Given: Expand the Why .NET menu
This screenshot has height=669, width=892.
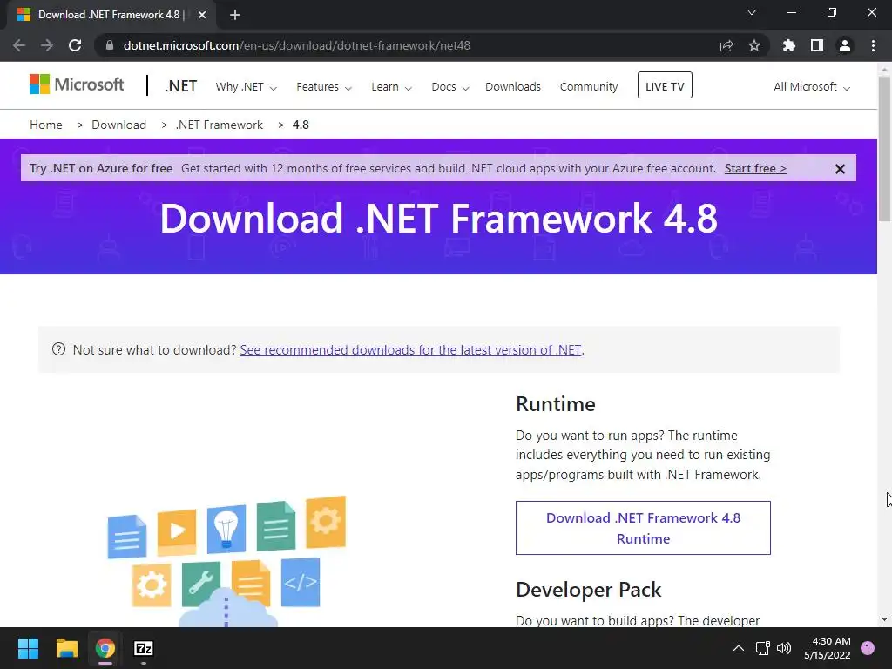Looking at the screenshot, I should 246,87.
